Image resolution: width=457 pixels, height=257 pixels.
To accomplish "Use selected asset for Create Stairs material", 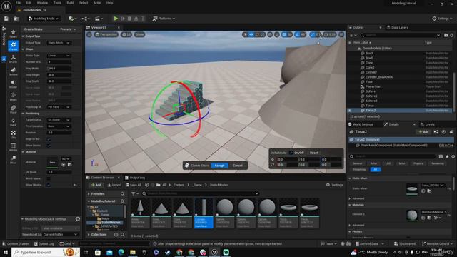I will pyautogui.click(x=64, y=165).
